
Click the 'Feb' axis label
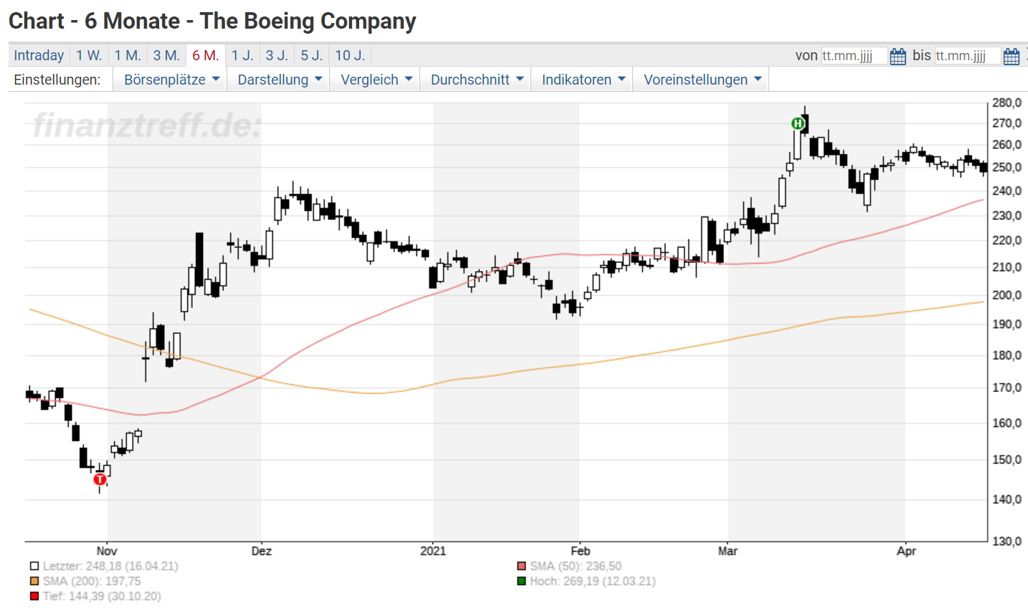[580, 551]
